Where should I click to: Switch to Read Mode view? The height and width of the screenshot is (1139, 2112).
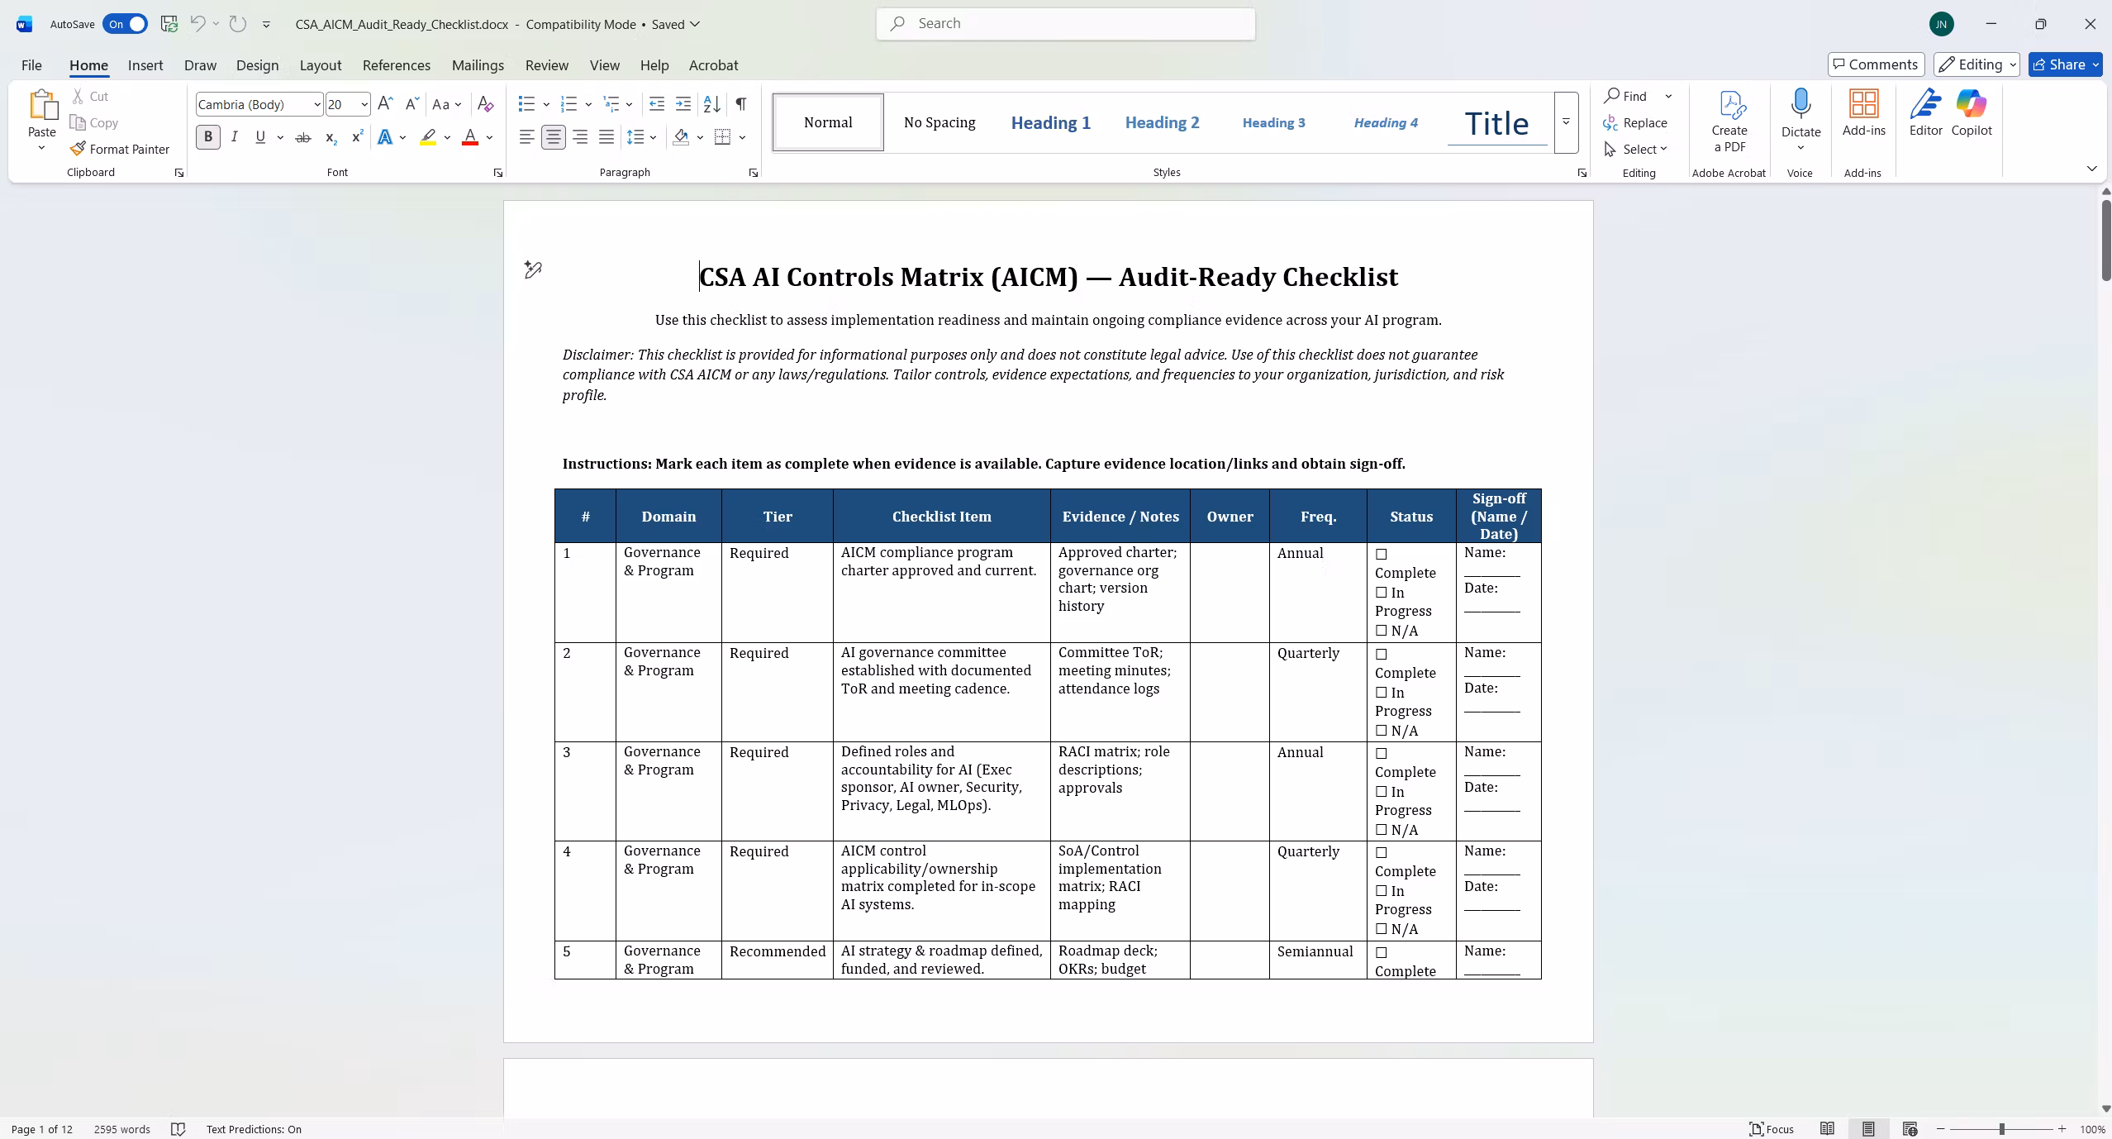[x=1827, y=1129]
